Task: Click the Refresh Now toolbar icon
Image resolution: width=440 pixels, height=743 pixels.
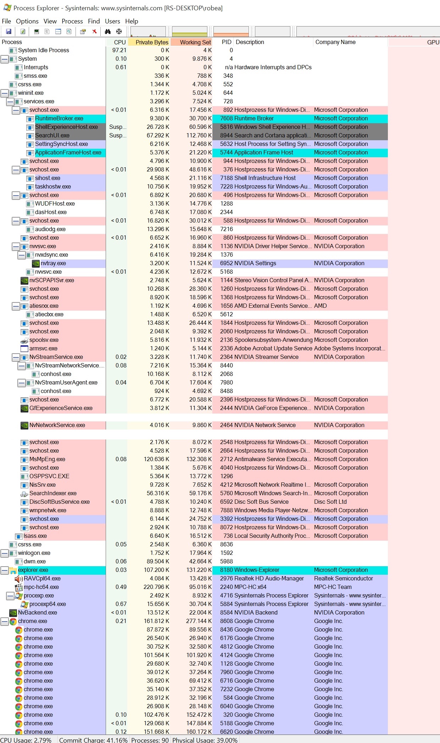Action: [x=23, y=32]
